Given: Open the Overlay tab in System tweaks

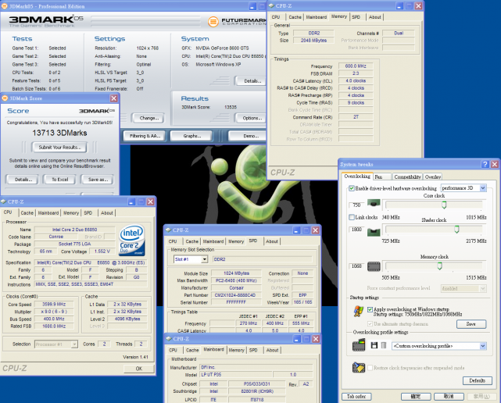Looking at the screenshot, I should pyautogui.click(x=433, y=177).
